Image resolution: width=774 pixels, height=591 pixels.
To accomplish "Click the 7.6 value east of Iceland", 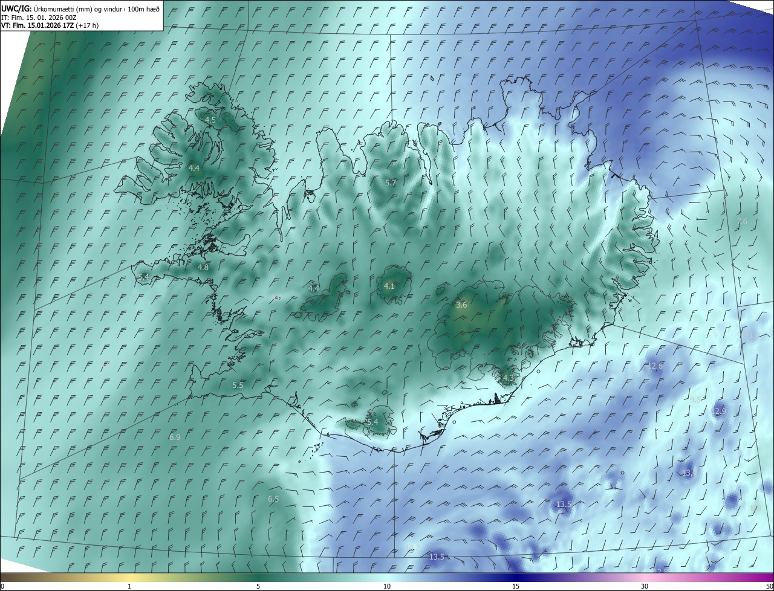I will pyautogui.click(x=742, y=222).
